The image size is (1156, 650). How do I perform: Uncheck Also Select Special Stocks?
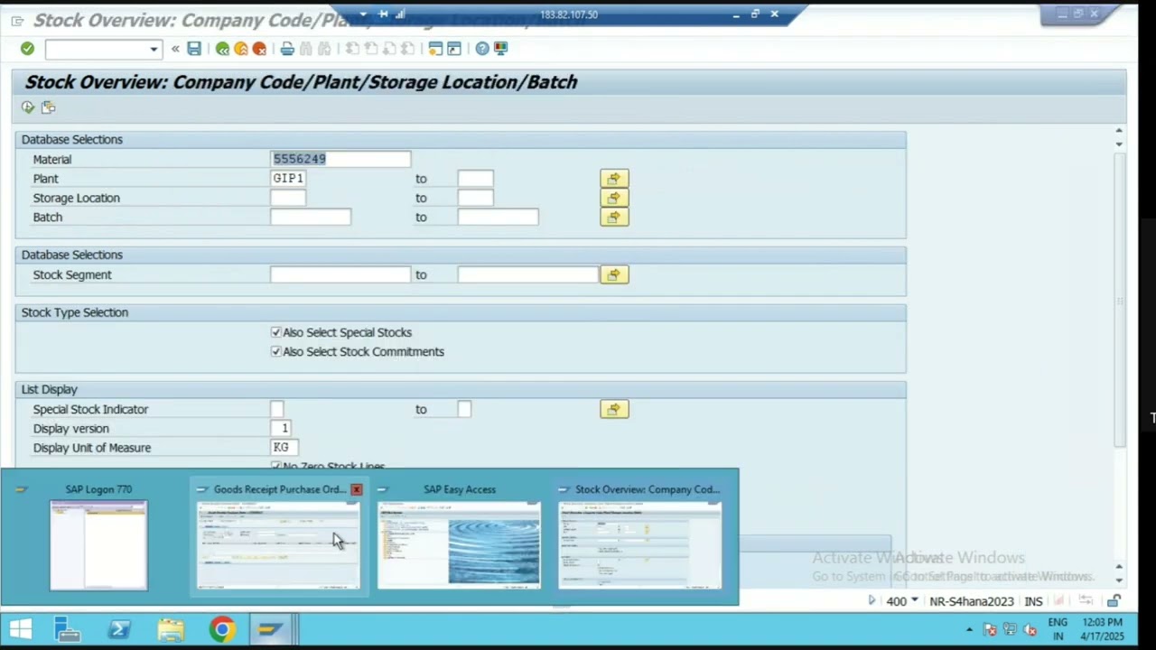[x=276, y=332]
